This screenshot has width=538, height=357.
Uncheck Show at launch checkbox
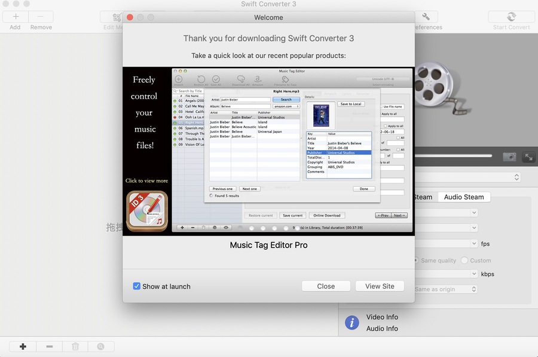[x=136, y=286]
